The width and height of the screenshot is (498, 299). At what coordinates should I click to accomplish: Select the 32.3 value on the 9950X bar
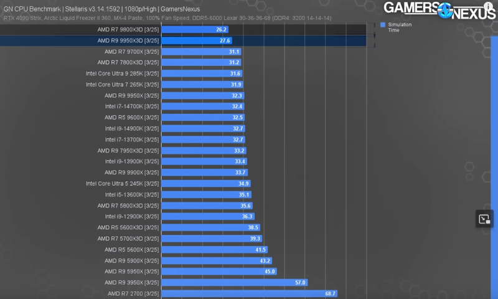(237, 96)
